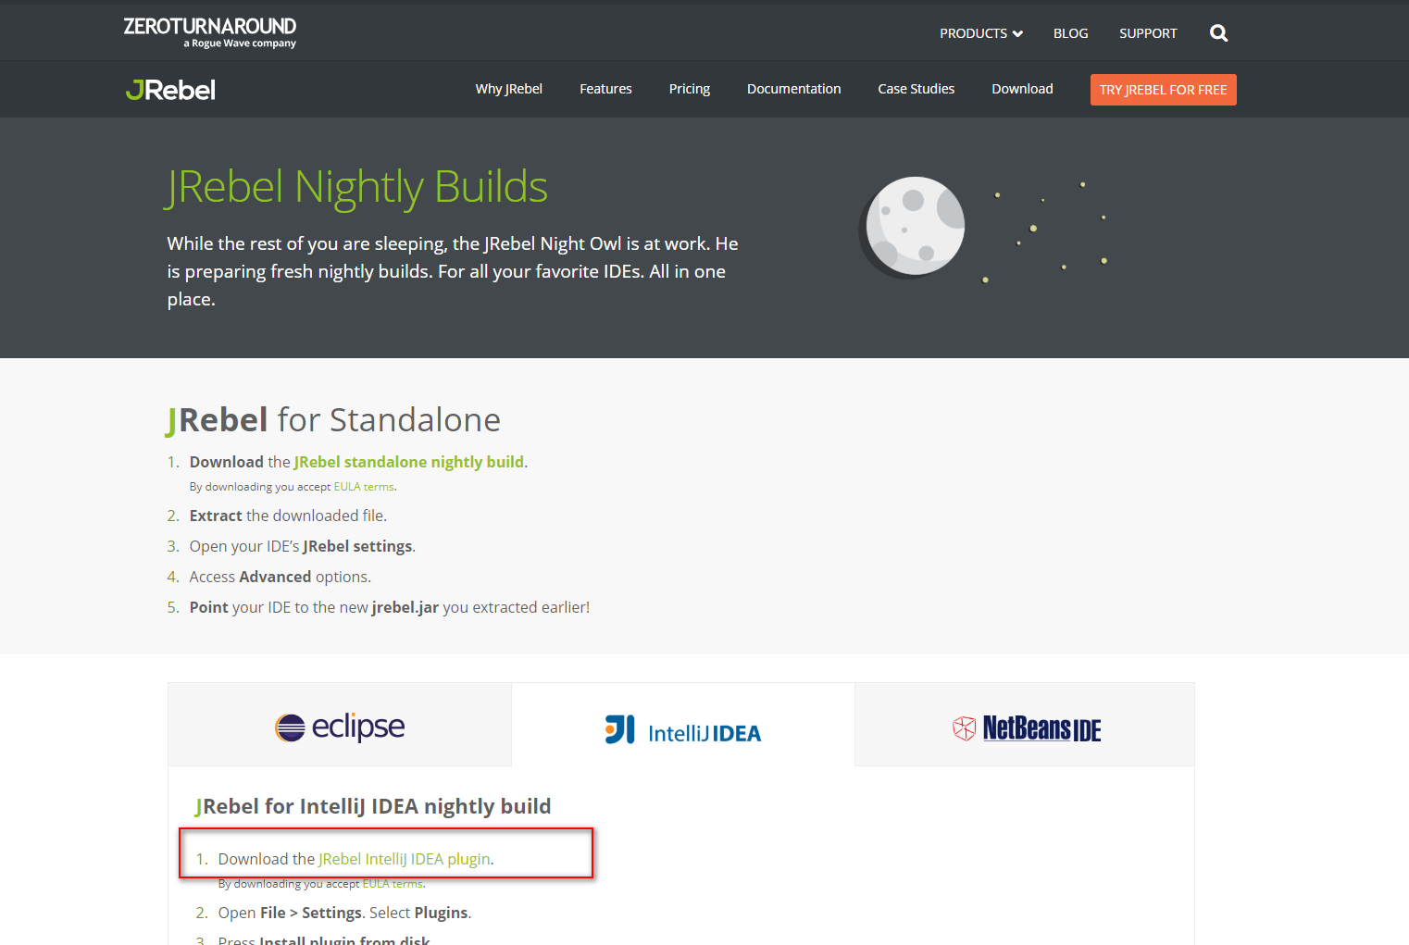Viewport: 1409px width, 945px height.
Task: Click the JRebel for Standalone heading
Action: click(333, 420)
